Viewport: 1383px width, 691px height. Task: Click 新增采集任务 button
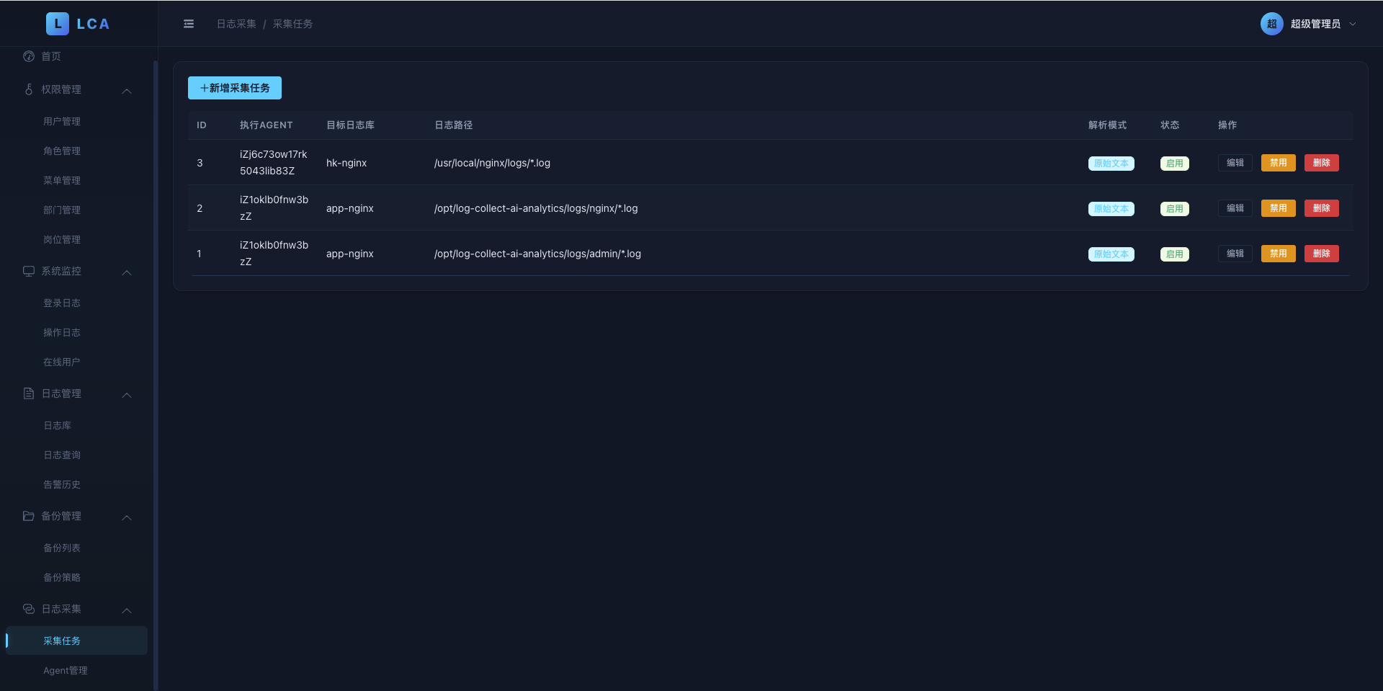coord(235,88)
